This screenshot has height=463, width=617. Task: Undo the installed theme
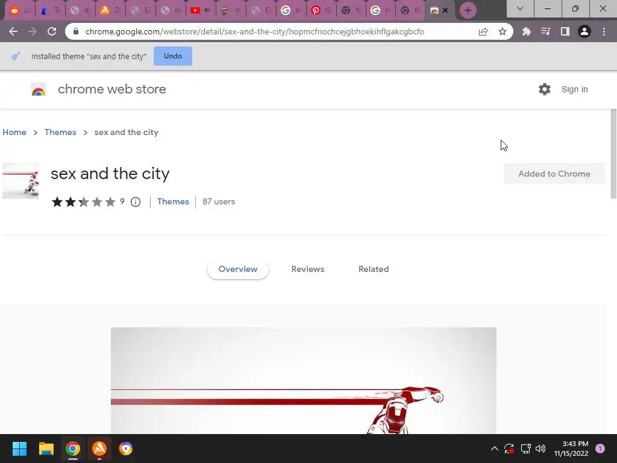pyautogui.click(x=173, y=56)
